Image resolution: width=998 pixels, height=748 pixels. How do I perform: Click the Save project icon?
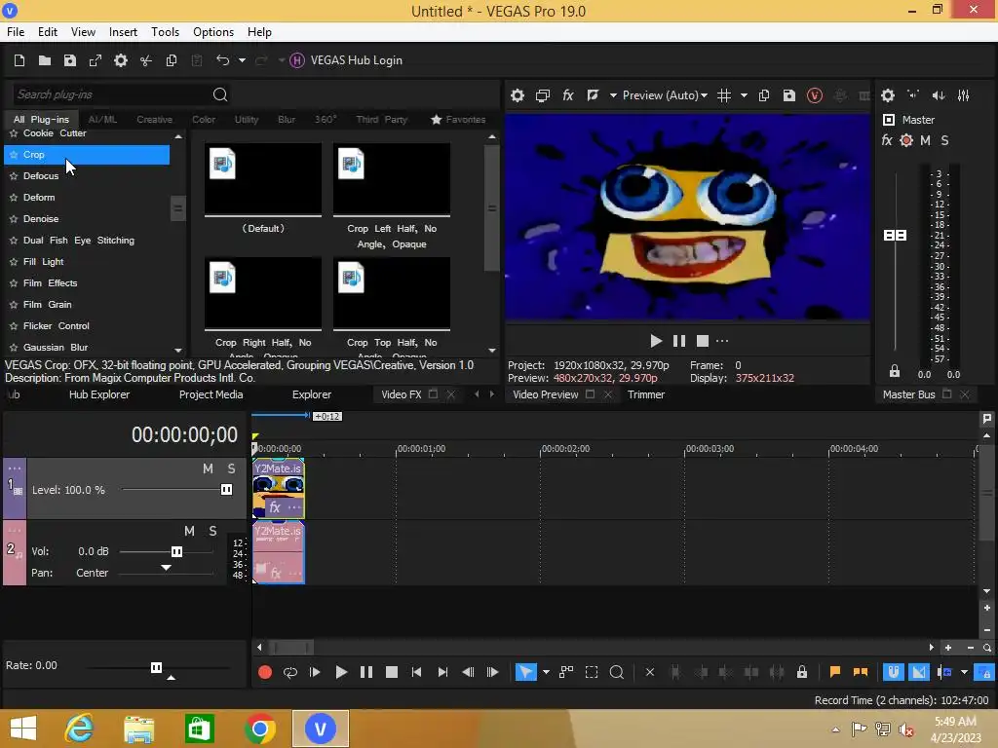(x=70, y=60)
